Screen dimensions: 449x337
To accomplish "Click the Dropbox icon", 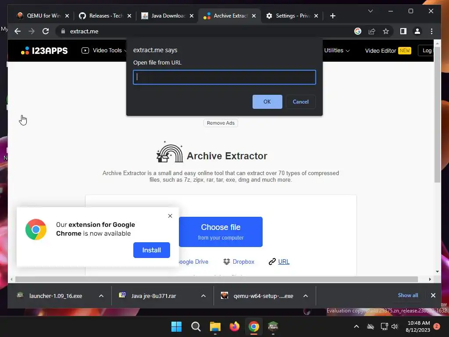I will coord(227,262).
